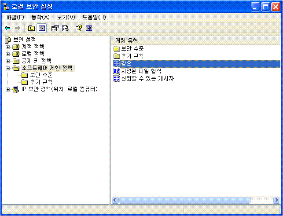The height and width of the screenshot is (216, 283).
Task: Expand the IP 보안 정책 node
Action: click(7, 89)
